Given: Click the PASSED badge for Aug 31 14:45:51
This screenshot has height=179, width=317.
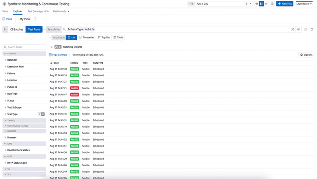Looking at the screenshot, I should [x=74, y=108].
